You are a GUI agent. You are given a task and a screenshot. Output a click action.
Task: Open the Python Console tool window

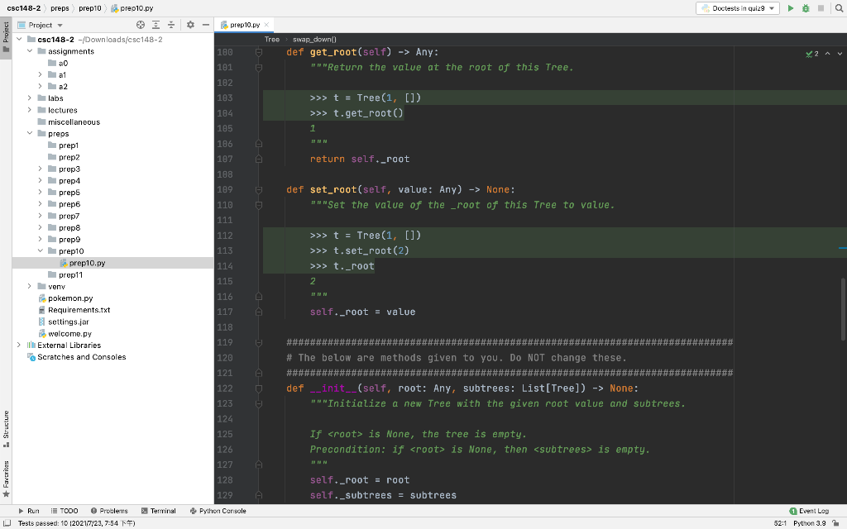point(218,511)
